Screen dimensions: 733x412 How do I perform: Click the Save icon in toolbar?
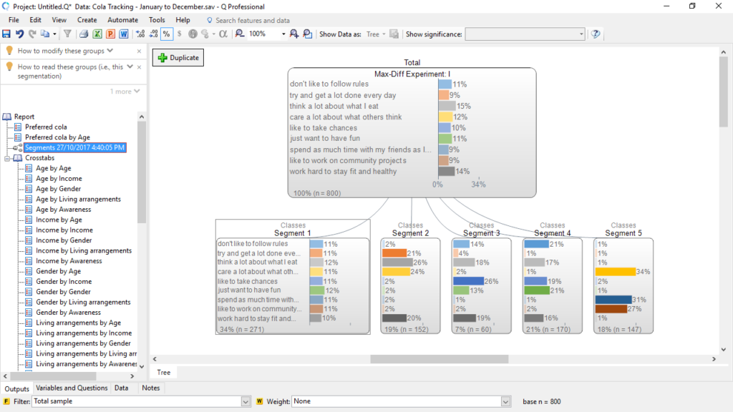click(6, 34)
